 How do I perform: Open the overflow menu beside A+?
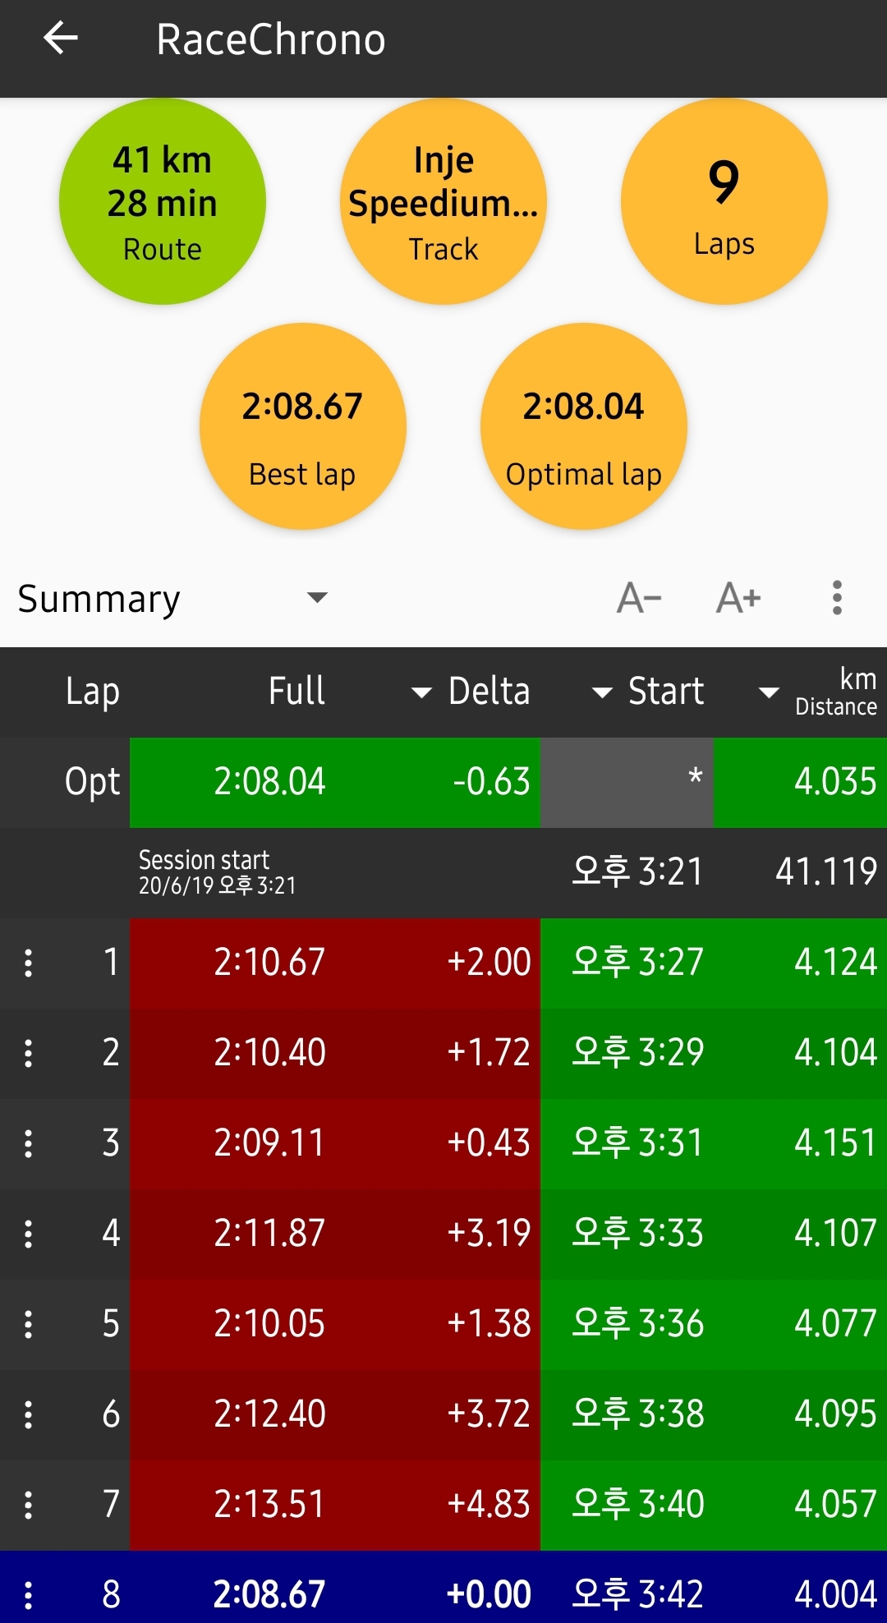tap(837, 598)
